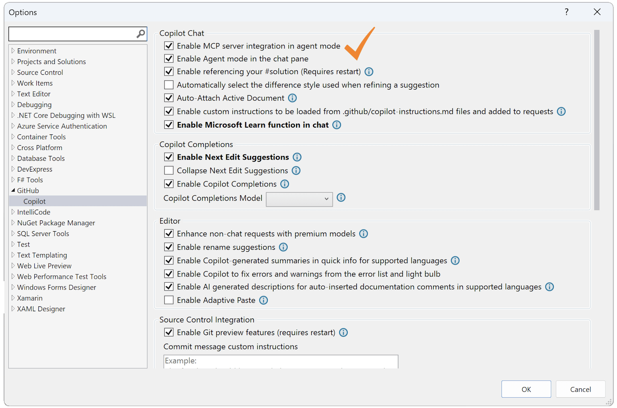Image resolution: width=617 pixels, height=408 pixels.
Task: Click the OK button
Action: (526, 389)
